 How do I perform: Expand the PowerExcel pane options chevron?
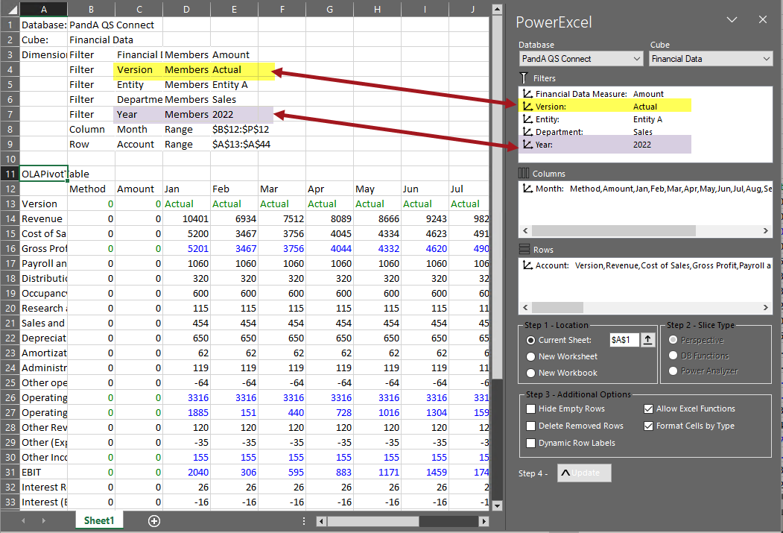[x=732, y=20]
